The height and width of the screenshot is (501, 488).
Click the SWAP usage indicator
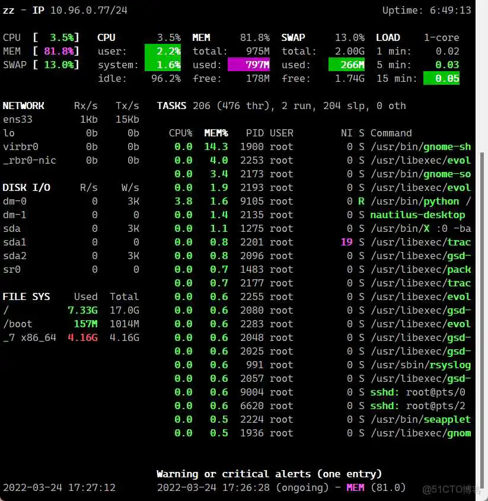(x=49, y=65)
